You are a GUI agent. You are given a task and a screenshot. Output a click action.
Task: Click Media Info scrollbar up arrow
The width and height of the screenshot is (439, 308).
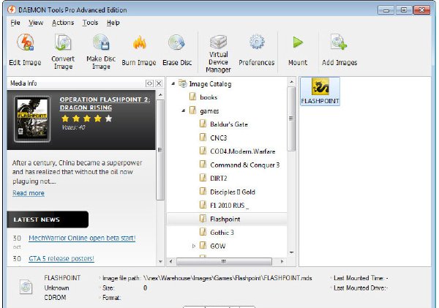[160, 95]
